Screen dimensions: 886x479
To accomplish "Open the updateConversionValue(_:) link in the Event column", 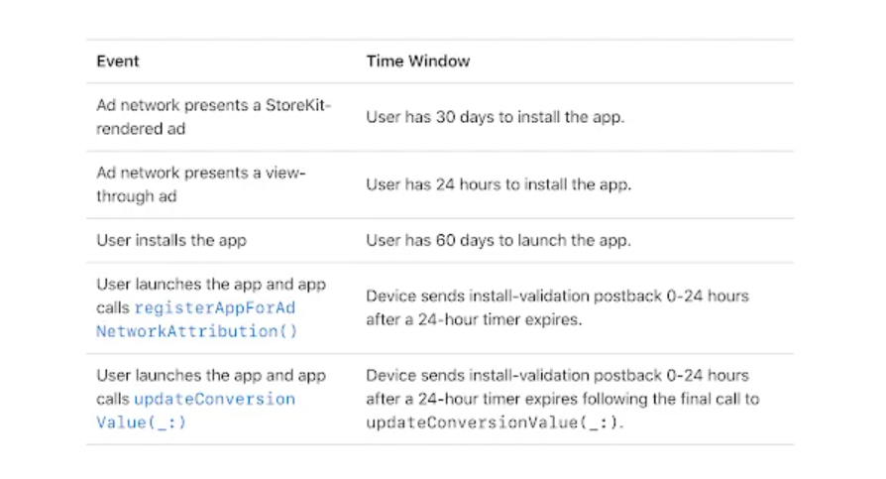I will click(x=195, y=411).
